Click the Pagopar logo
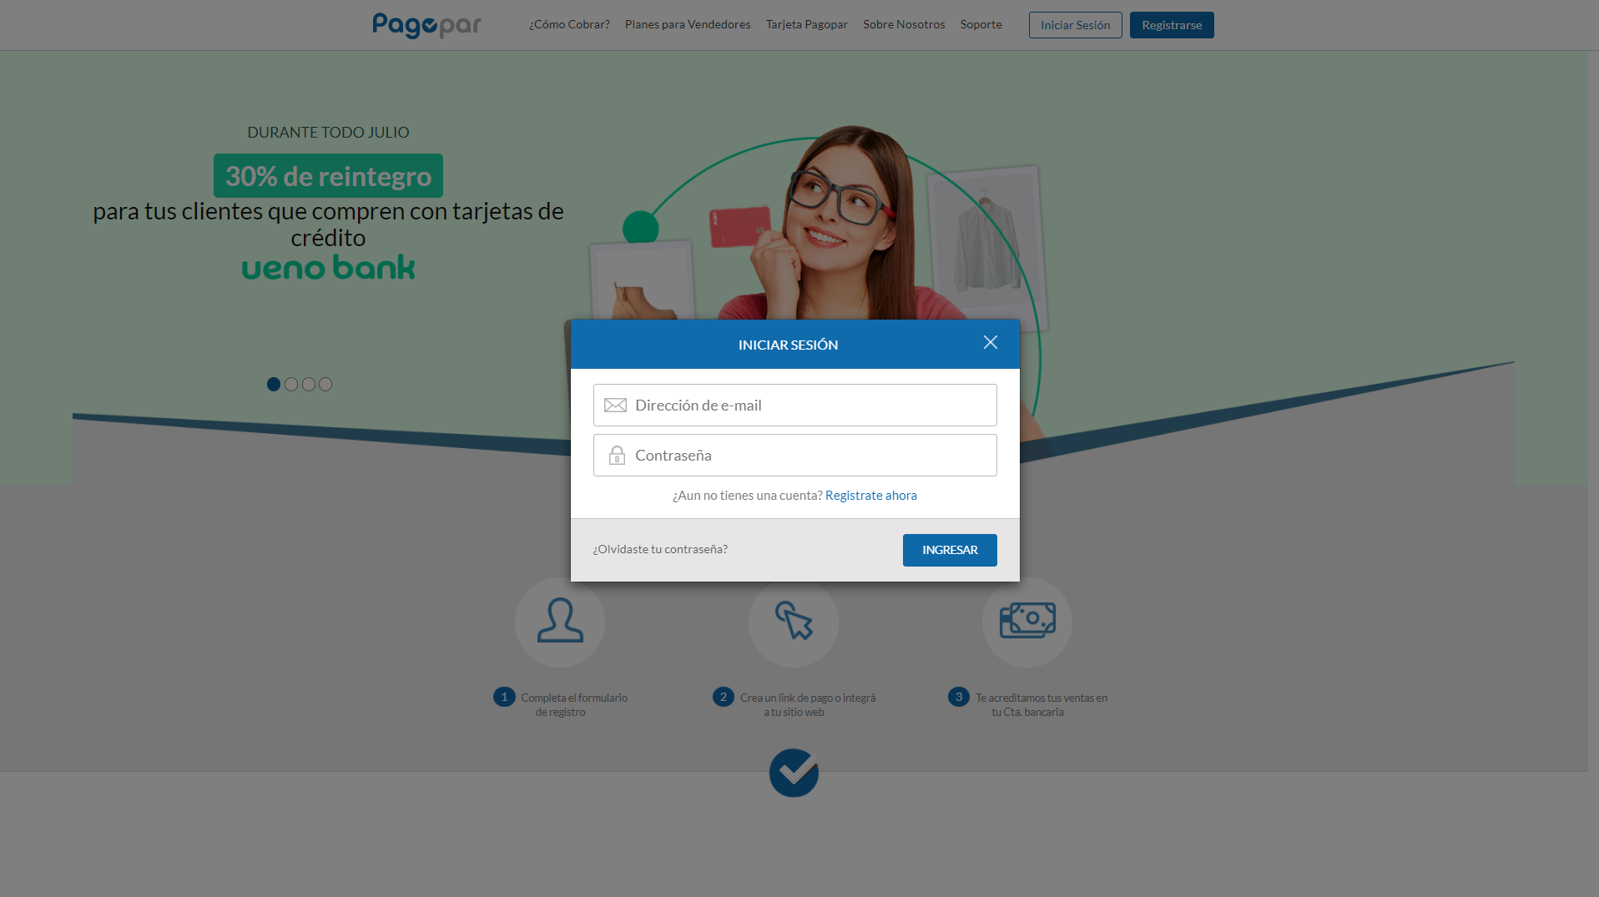Screen dimensions: 1599x897 pos(426,25)
